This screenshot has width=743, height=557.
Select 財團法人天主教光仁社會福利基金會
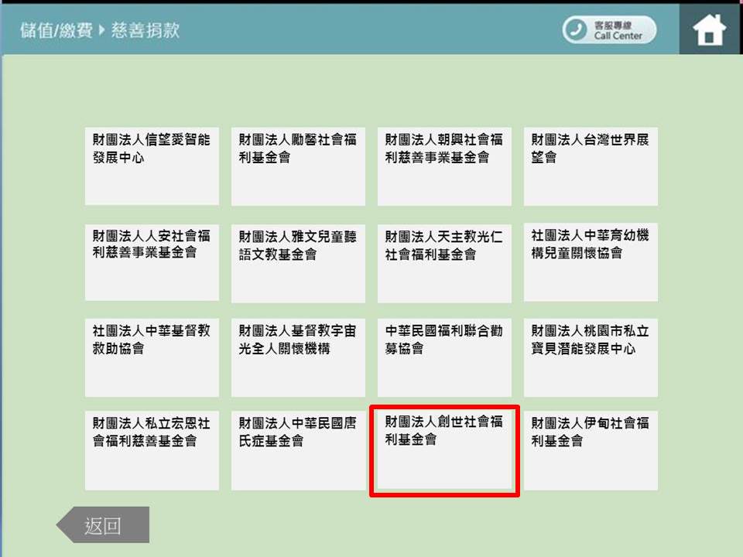click(444, 263)
